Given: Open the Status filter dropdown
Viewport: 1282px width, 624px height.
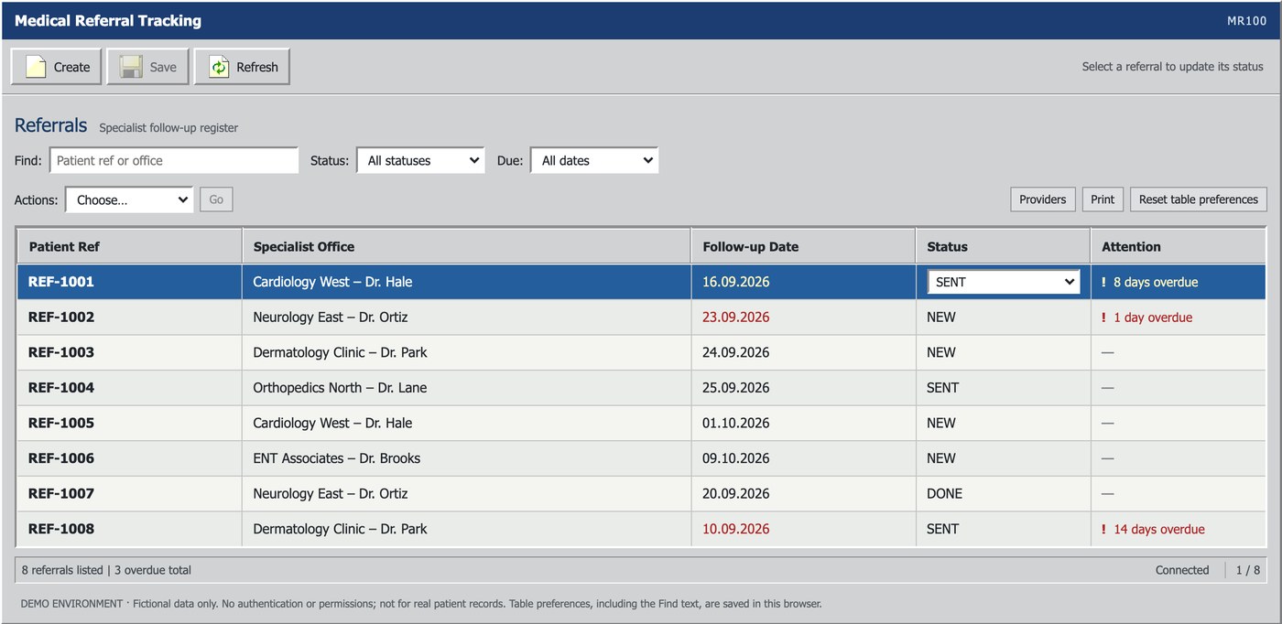Looking at the screenshot, I should (x=420, y=160).
